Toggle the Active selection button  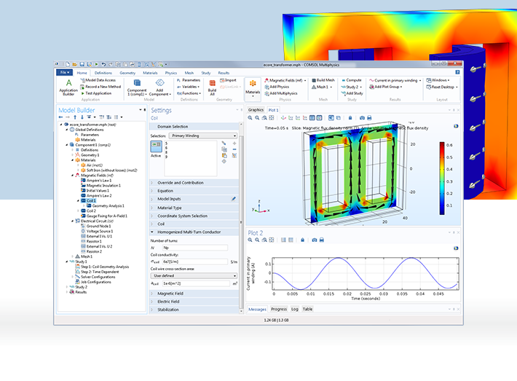click(x=156, y=146)
